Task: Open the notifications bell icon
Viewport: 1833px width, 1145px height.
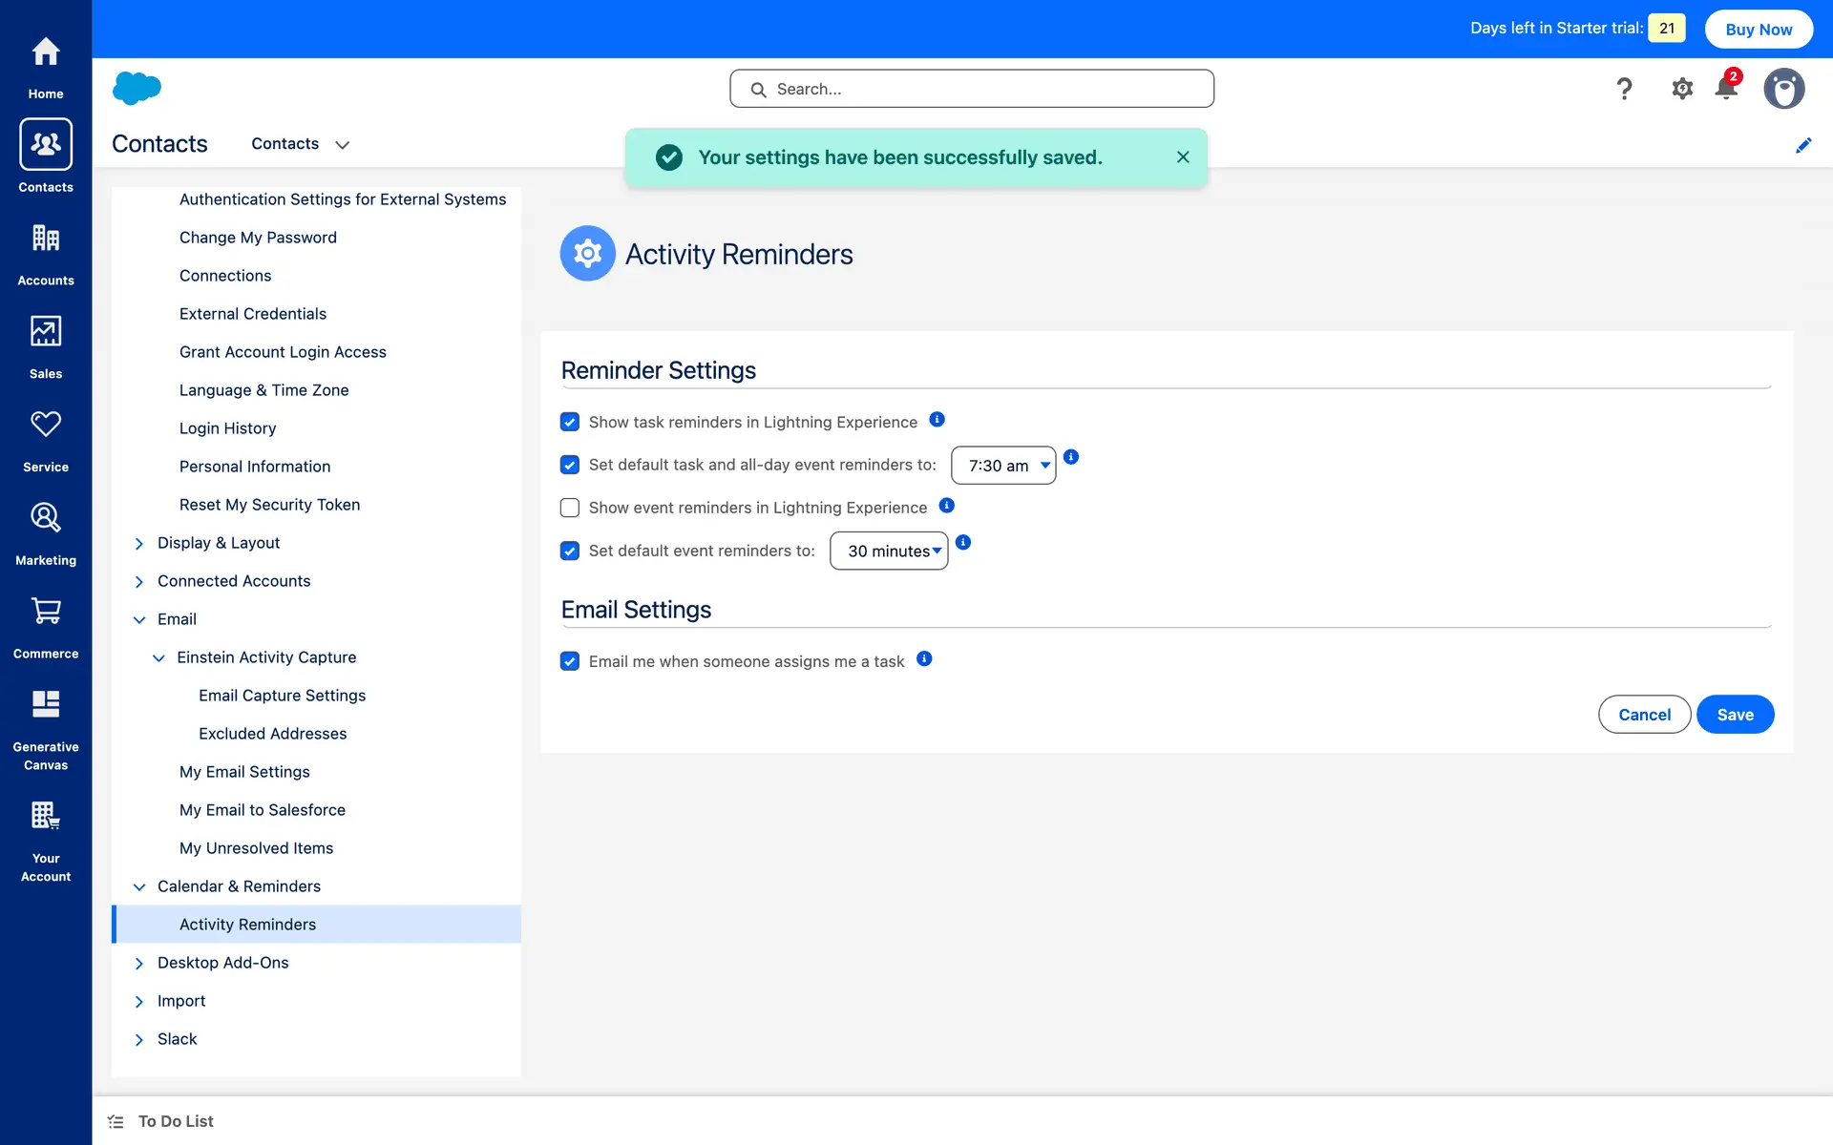Action: (x=1726, y=89)
